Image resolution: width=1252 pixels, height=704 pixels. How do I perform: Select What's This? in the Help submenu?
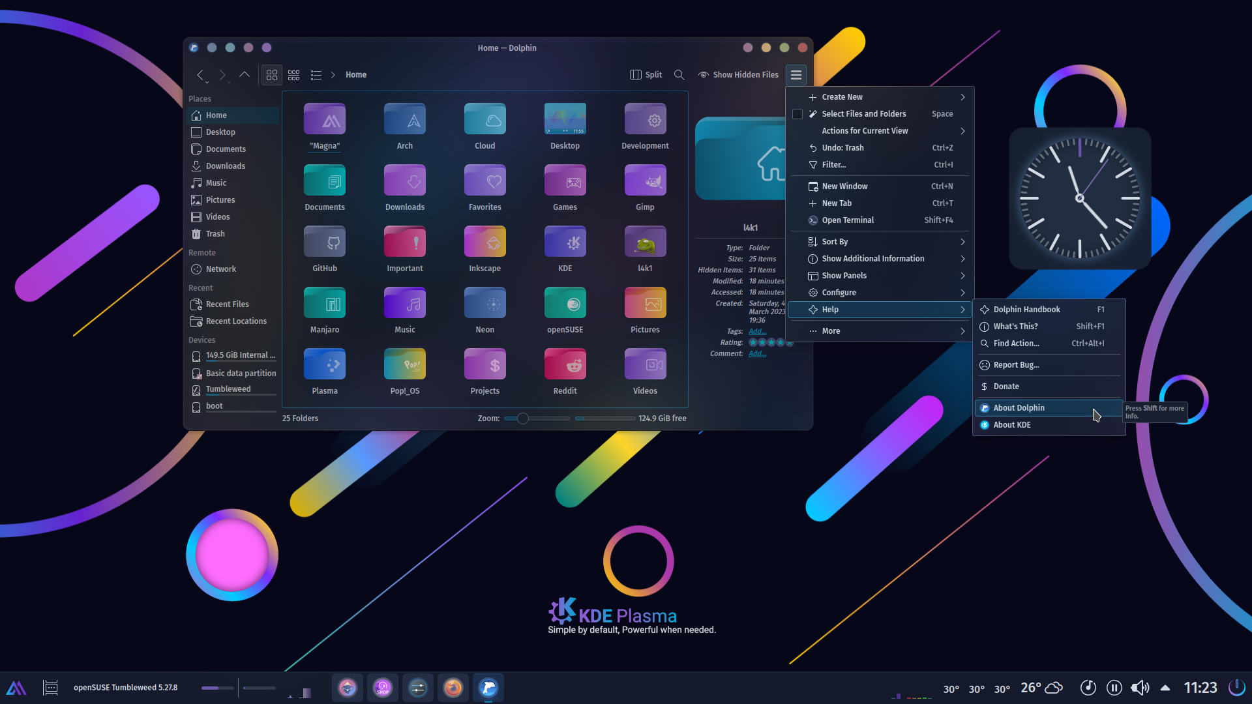[1049, 327]
